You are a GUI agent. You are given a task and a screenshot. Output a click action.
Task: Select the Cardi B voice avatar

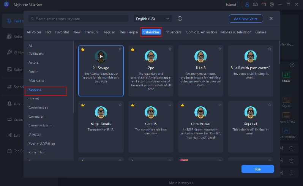pos(151,112)
